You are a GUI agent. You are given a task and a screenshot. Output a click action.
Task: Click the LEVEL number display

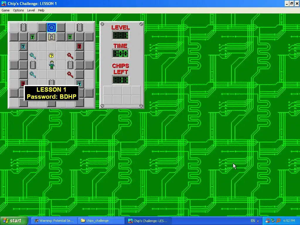pyautogui.click(x=120, y=35)
